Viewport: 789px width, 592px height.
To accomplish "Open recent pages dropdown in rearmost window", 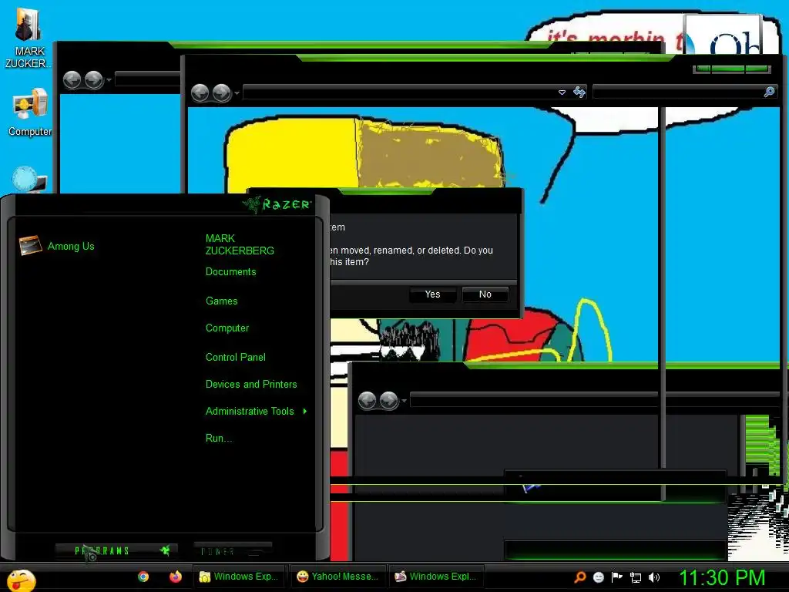I will click(109, 79).
